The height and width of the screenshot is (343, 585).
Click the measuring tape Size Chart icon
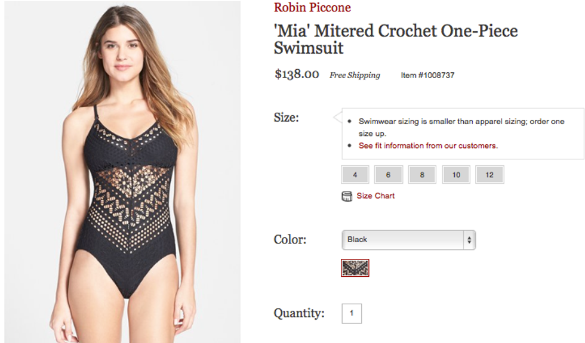point(347,196)
